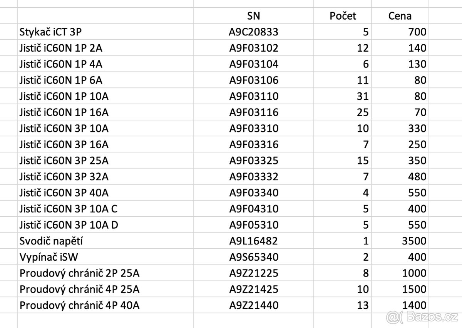Select the Vypínač iSW cell
This screenshot has height=328, width=462.
click(x=49, y=257)
